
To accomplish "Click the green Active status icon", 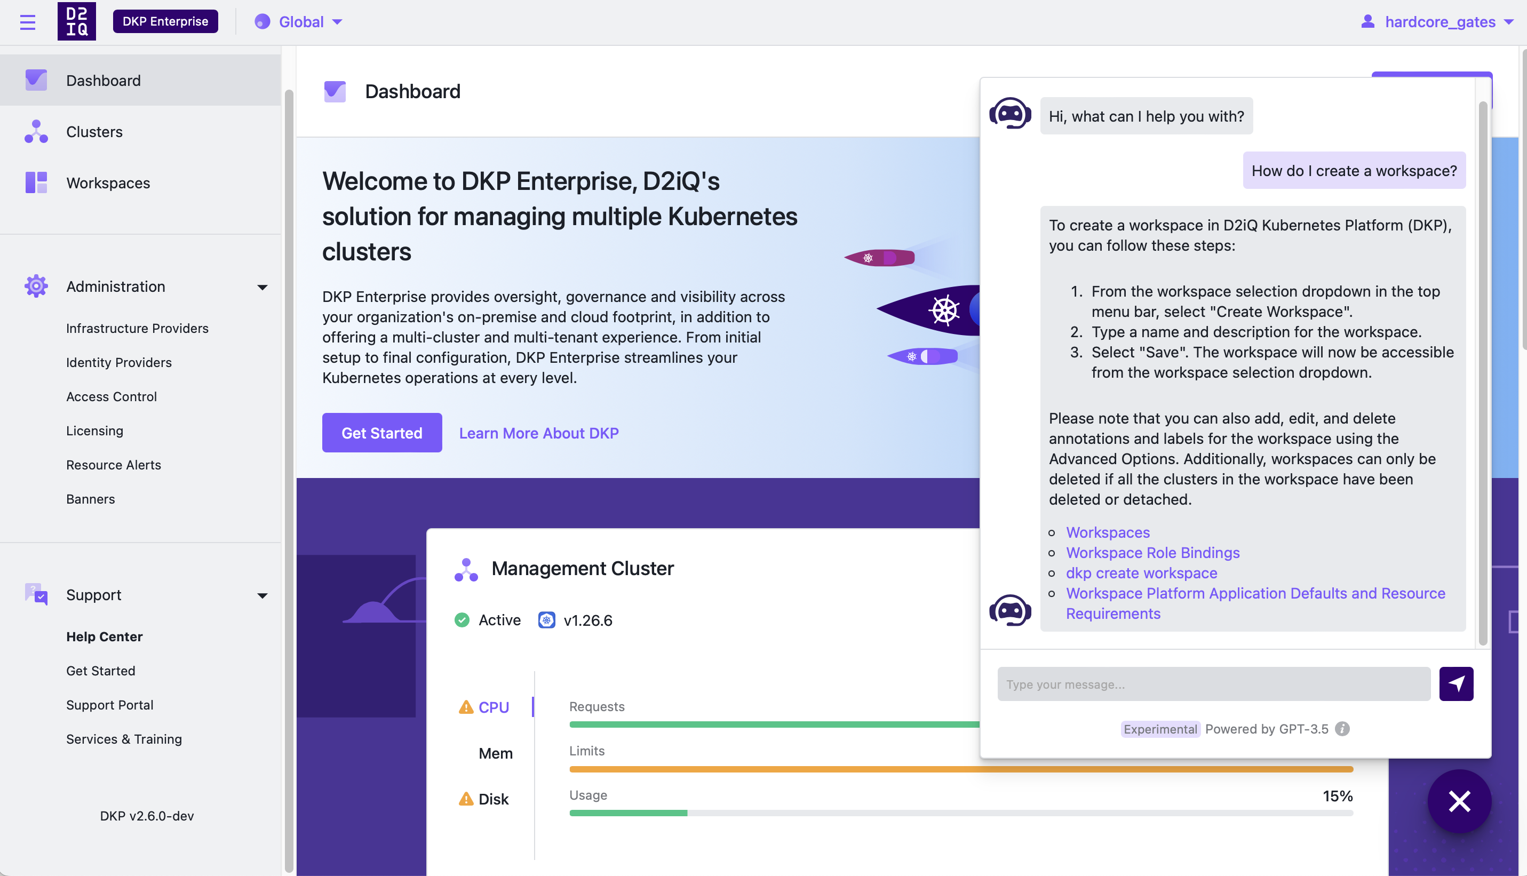I will [462, 620].
